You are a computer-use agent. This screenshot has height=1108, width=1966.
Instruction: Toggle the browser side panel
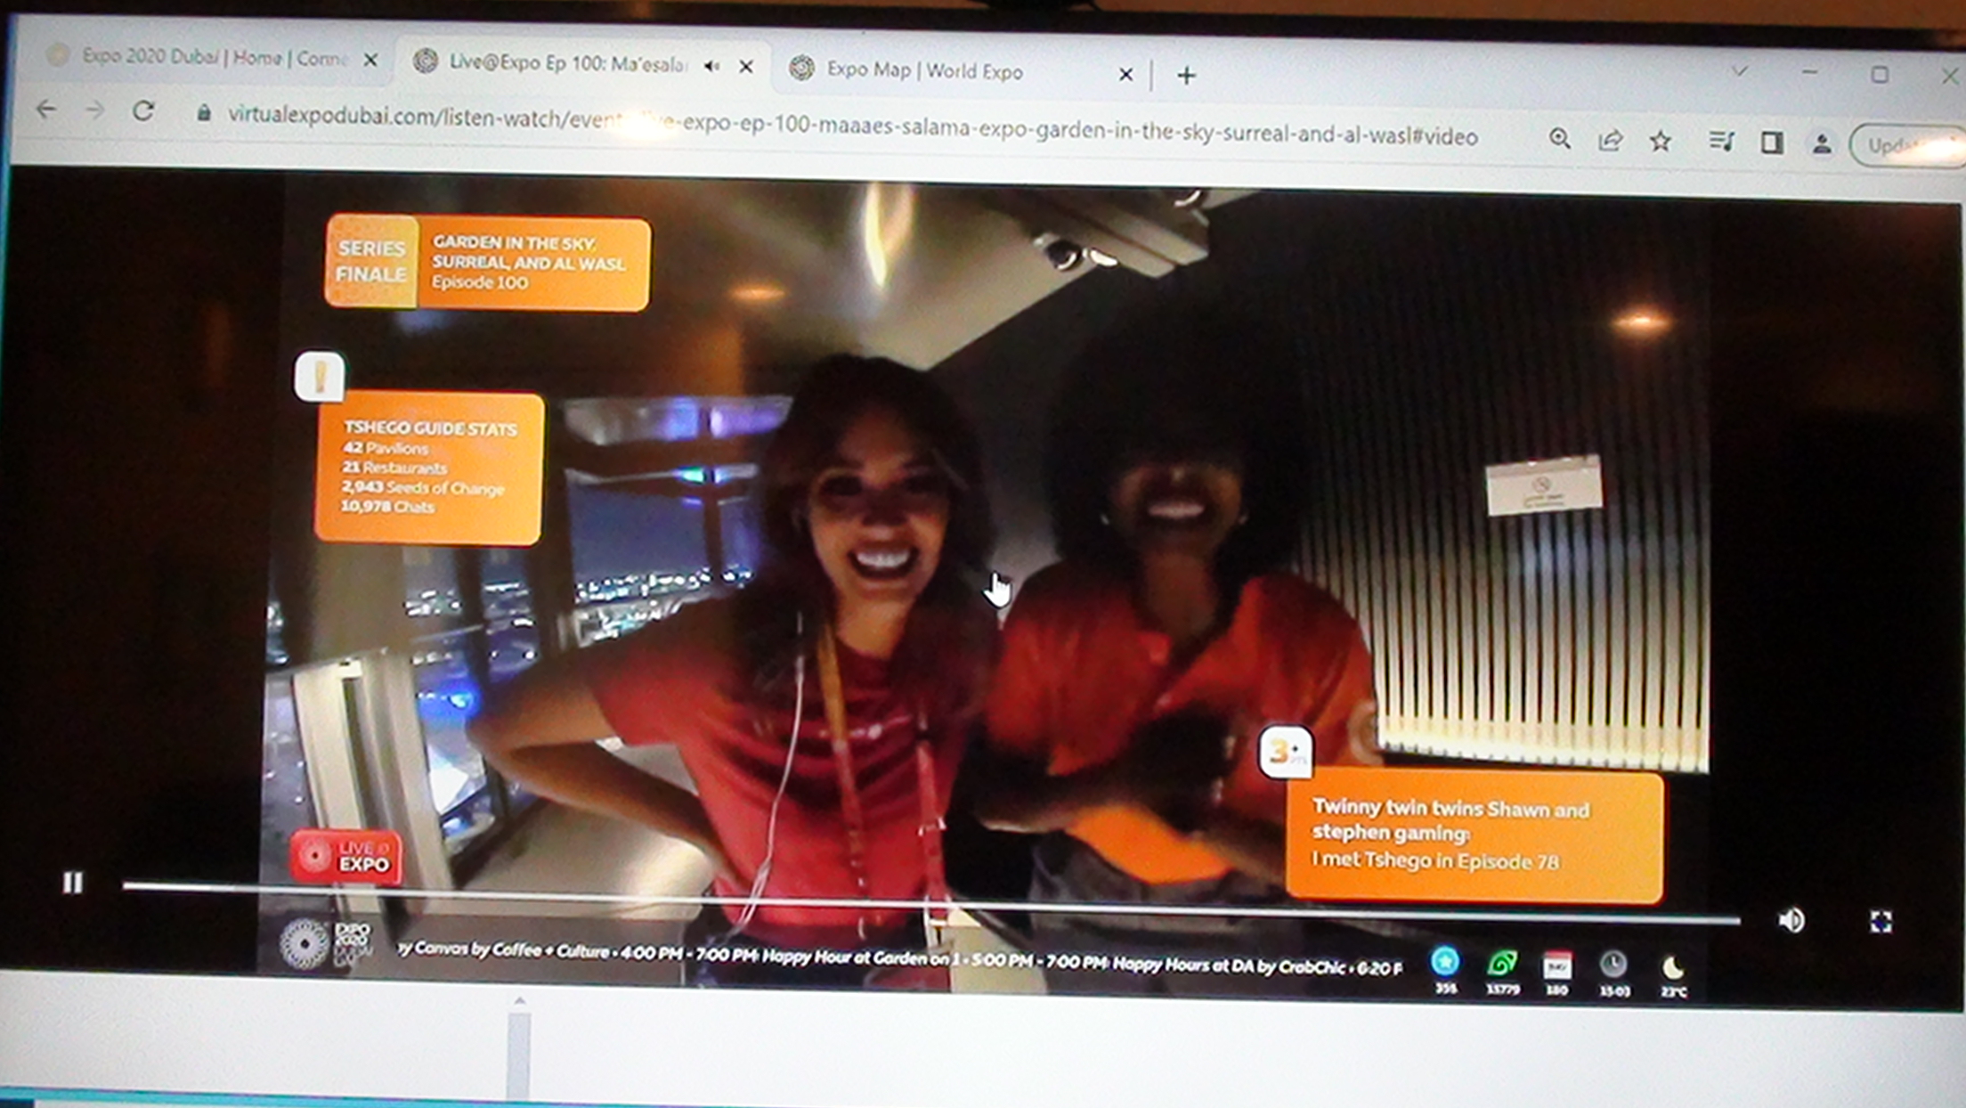[1771, 143]
